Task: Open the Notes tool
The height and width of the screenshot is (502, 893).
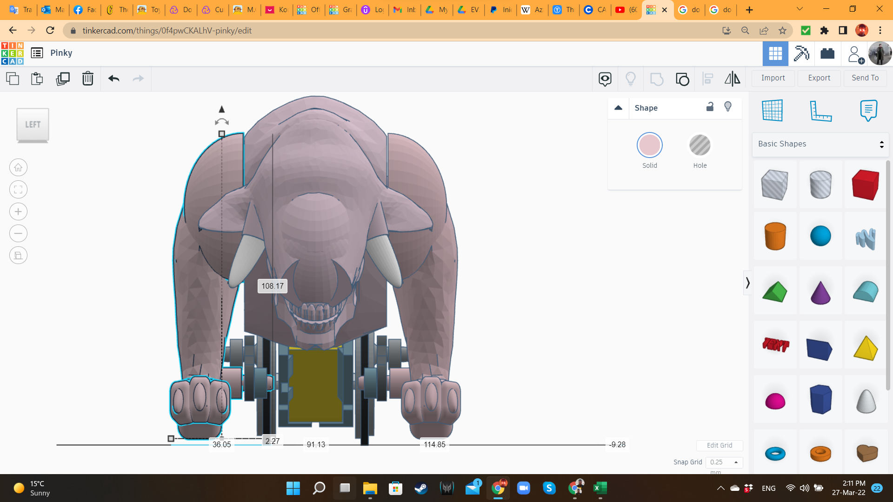Action: pyautogui.click(x=868, y=111)
